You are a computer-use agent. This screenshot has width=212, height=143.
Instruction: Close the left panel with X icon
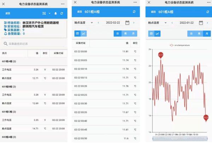pos(4,4)
